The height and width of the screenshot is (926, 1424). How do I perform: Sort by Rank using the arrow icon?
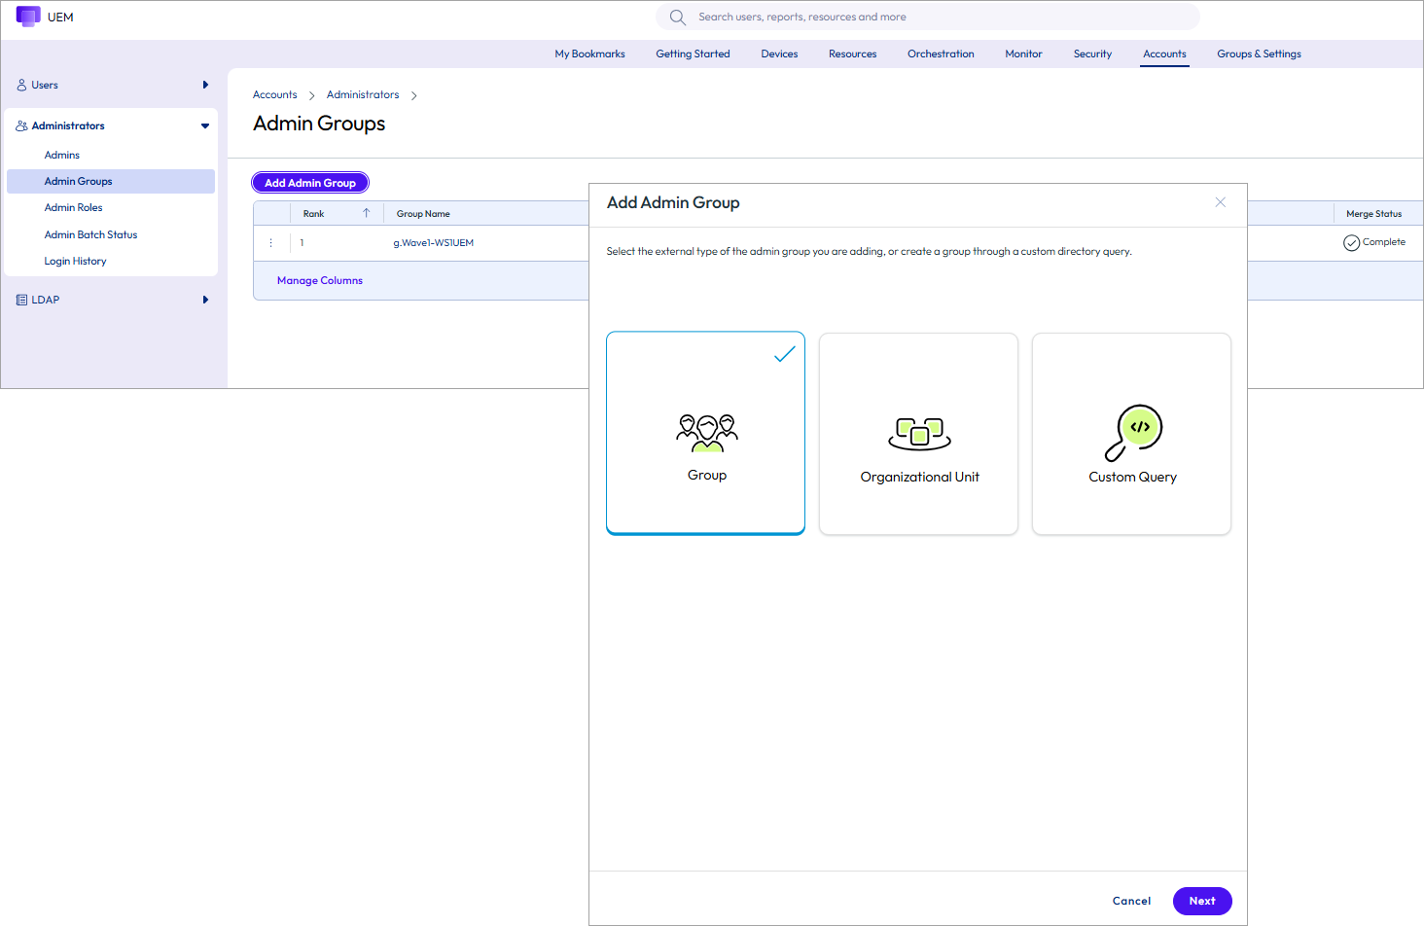coord(367,213)
